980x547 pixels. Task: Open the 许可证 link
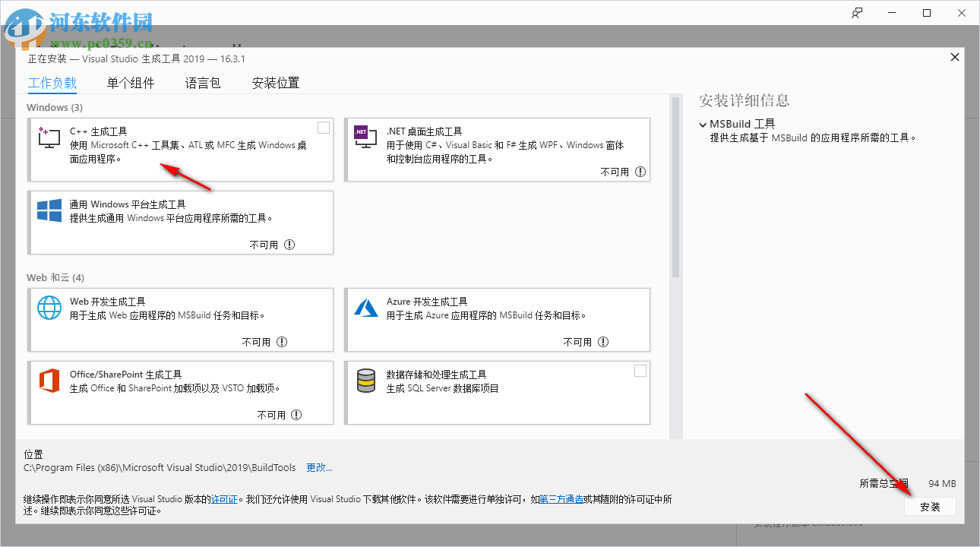tap(224, 500)
